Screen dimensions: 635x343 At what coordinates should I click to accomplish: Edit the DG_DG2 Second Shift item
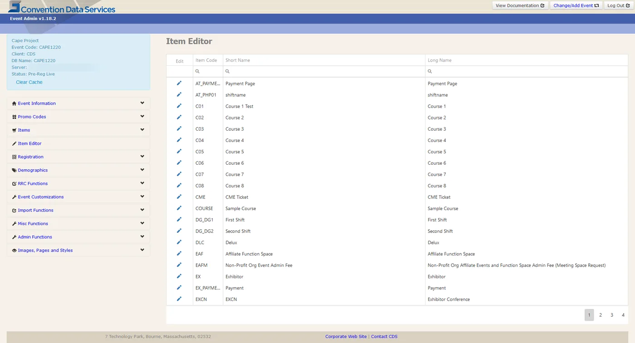(x=179, y=230)
